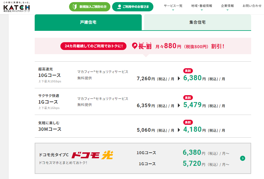Click the 10Gコース plan name
Screen dimensions: 264x179
click(x=50, y=75)
